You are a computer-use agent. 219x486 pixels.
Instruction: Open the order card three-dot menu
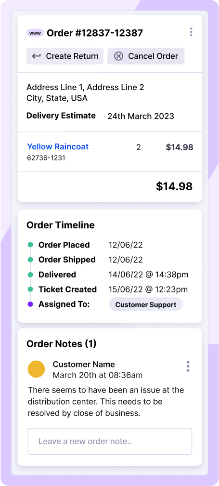[191, 32]
